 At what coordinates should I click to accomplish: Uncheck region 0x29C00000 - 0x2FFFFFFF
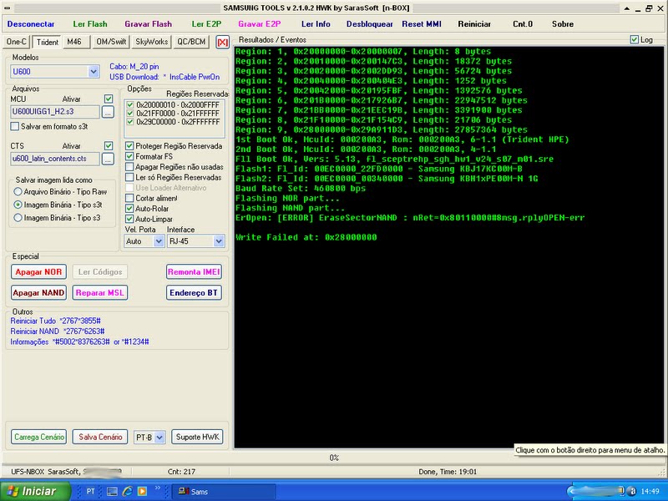(x=130, y=122)
